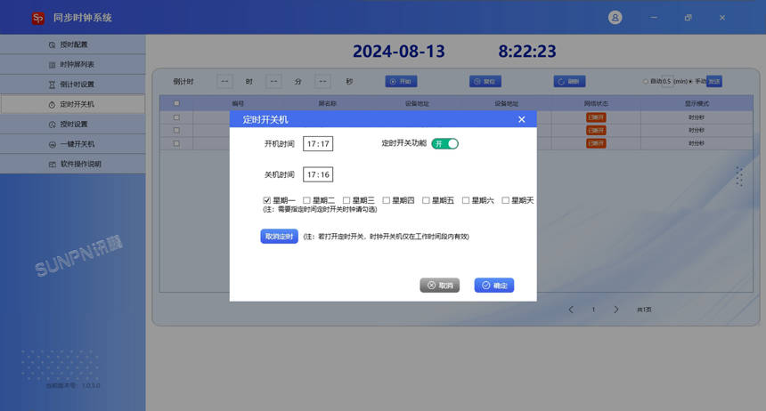The width and height of the screenshot is (766, 411).
Task: Open 软件操作说明 sidebar entry
Action: click(73, 164)
